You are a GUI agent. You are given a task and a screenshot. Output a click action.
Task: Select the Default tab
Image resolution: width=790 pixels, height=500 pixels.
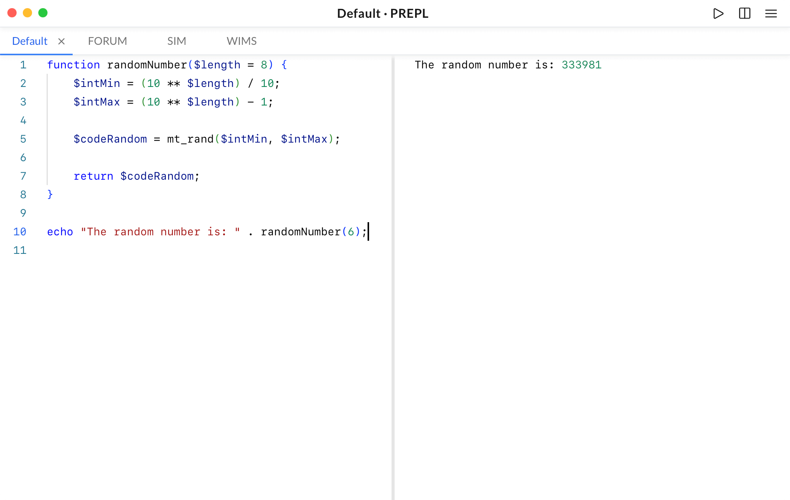(30, 41)
